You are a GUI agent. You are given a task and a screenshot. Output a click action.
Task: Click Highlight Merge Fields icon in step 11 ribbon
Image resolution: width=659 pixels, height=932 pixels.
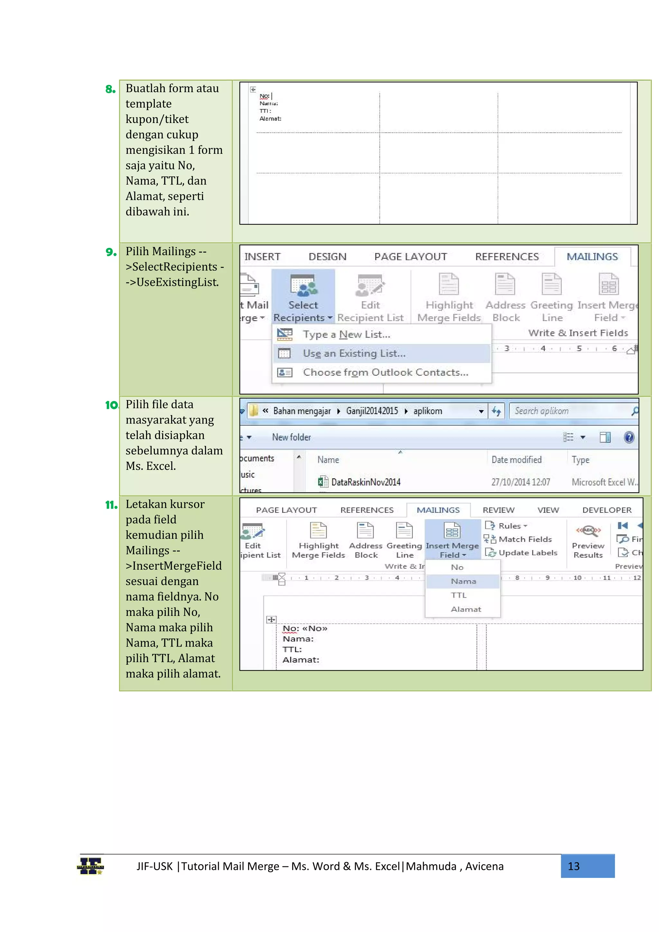[318, 530]
